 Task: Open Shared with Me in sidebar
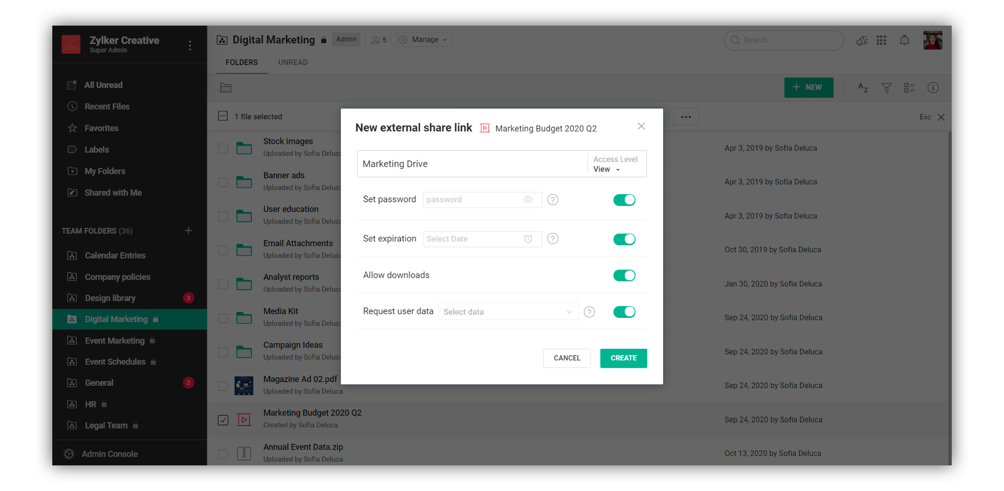pyautogui.click(x=113, y=193)
